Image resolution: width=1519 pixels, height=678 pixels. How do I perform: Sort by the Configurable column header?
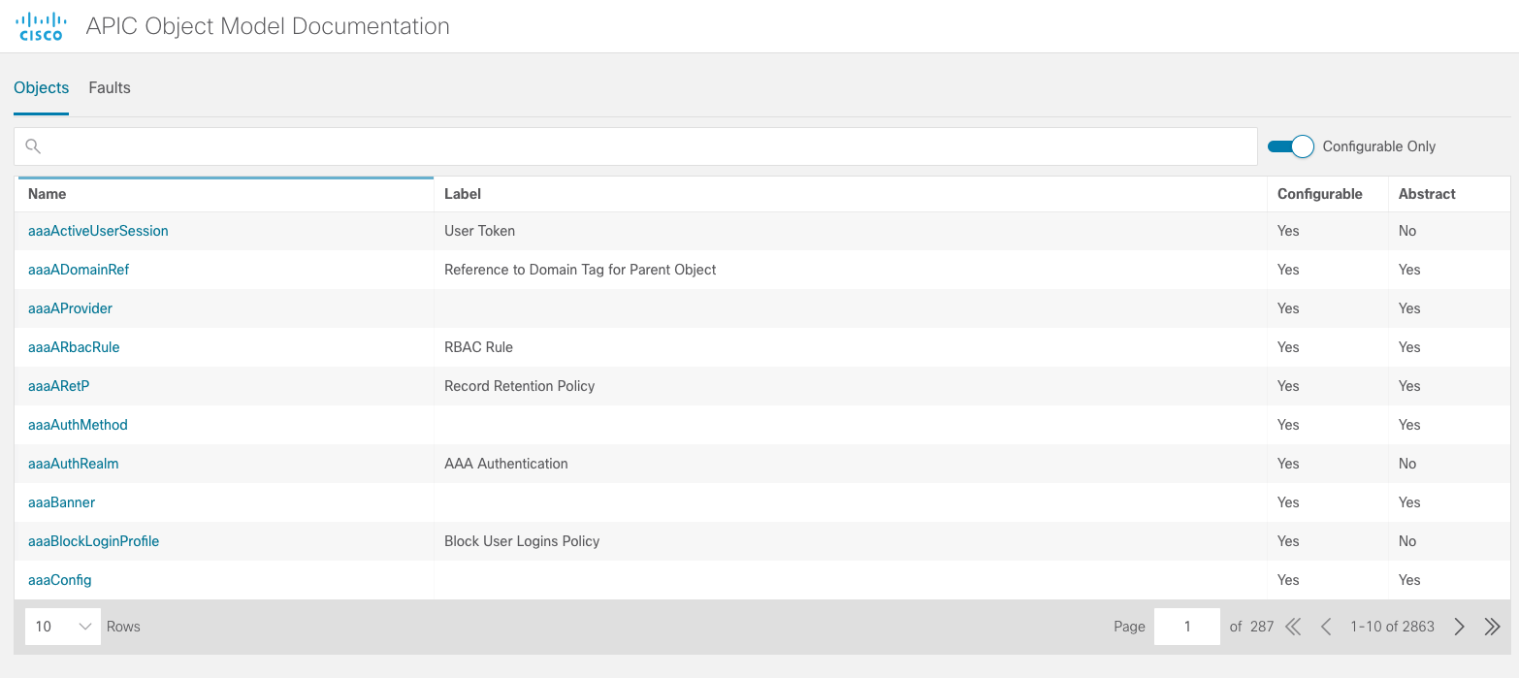point(1319,194)
